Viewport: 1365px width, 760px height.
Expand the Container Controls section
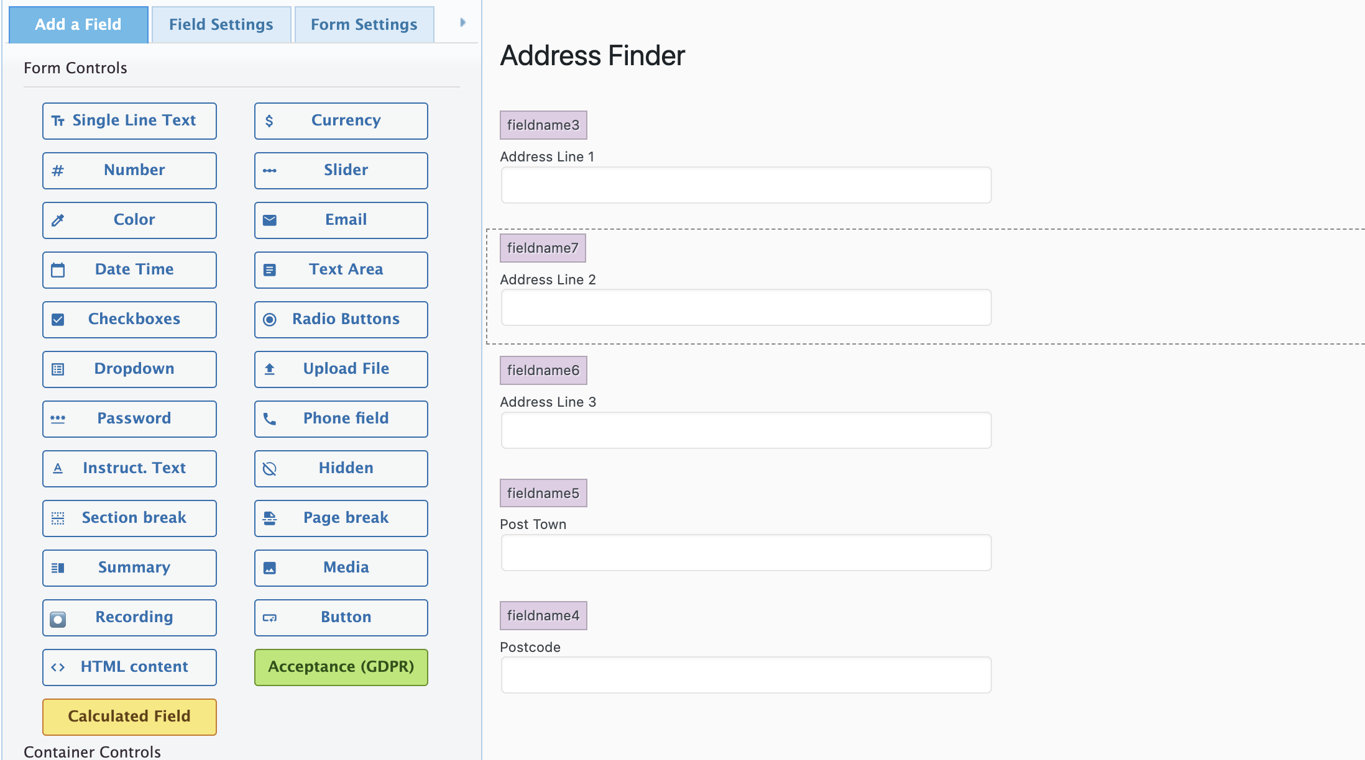coord(94,752)
